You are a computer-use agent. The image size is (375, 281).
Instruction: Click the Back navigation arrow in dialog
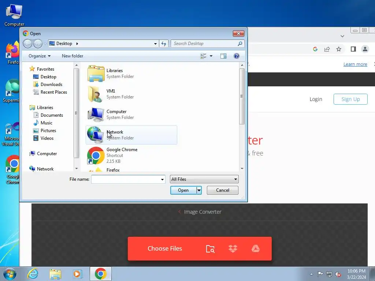coord(28,44)
